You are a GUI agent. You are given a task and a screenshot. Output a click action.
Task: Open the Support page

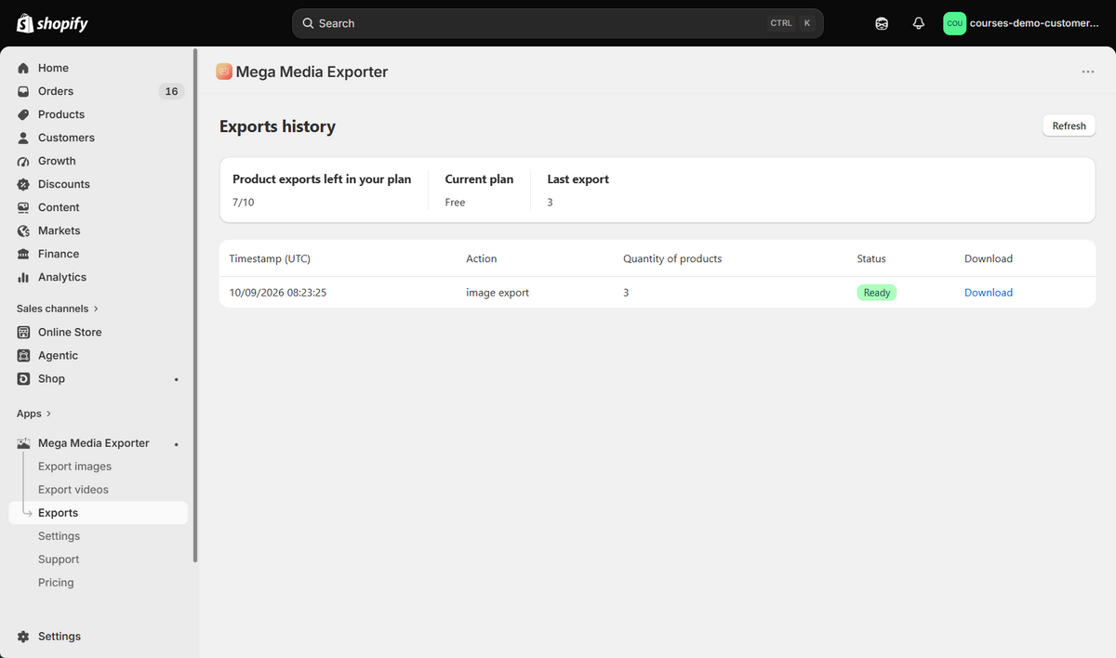pyautogui.click(x=59, y=559)
